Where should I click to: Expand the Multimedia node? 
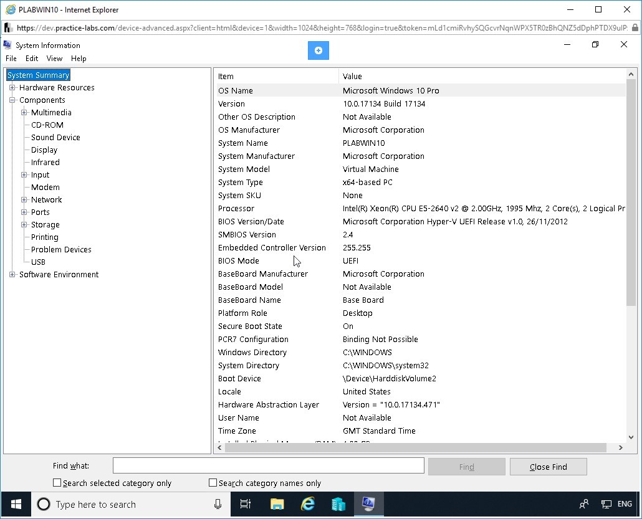[24, 113]
